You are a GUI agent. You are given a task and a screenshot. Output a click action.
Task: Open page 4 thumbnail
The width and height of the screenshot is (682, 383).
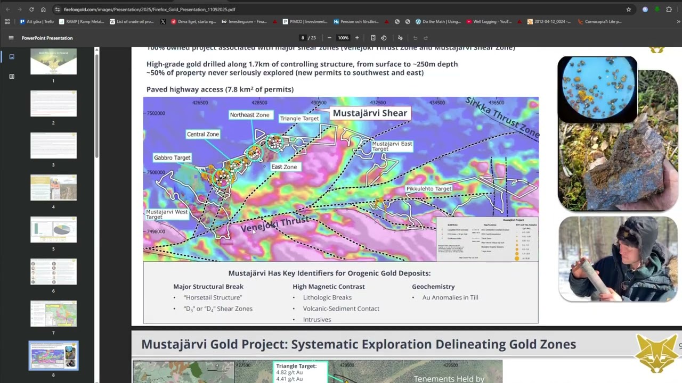[53, 188]
